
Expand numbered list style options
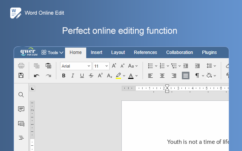tap(168, 66)
